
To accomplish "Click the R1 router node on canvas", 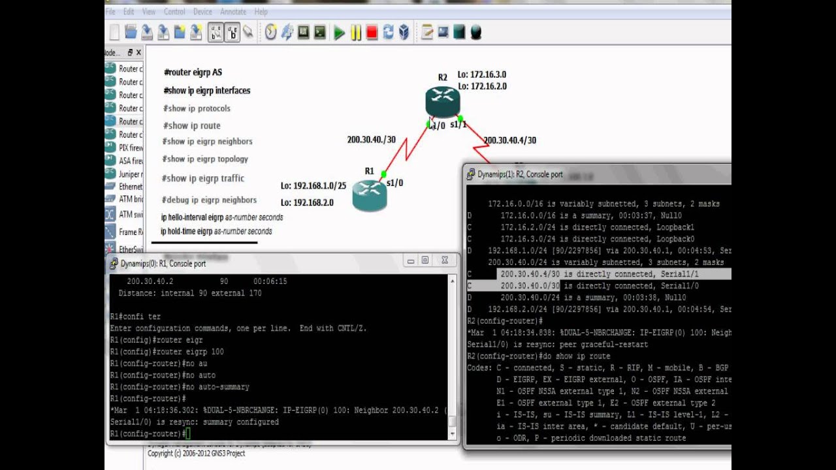I will click(x=370, y=196).
